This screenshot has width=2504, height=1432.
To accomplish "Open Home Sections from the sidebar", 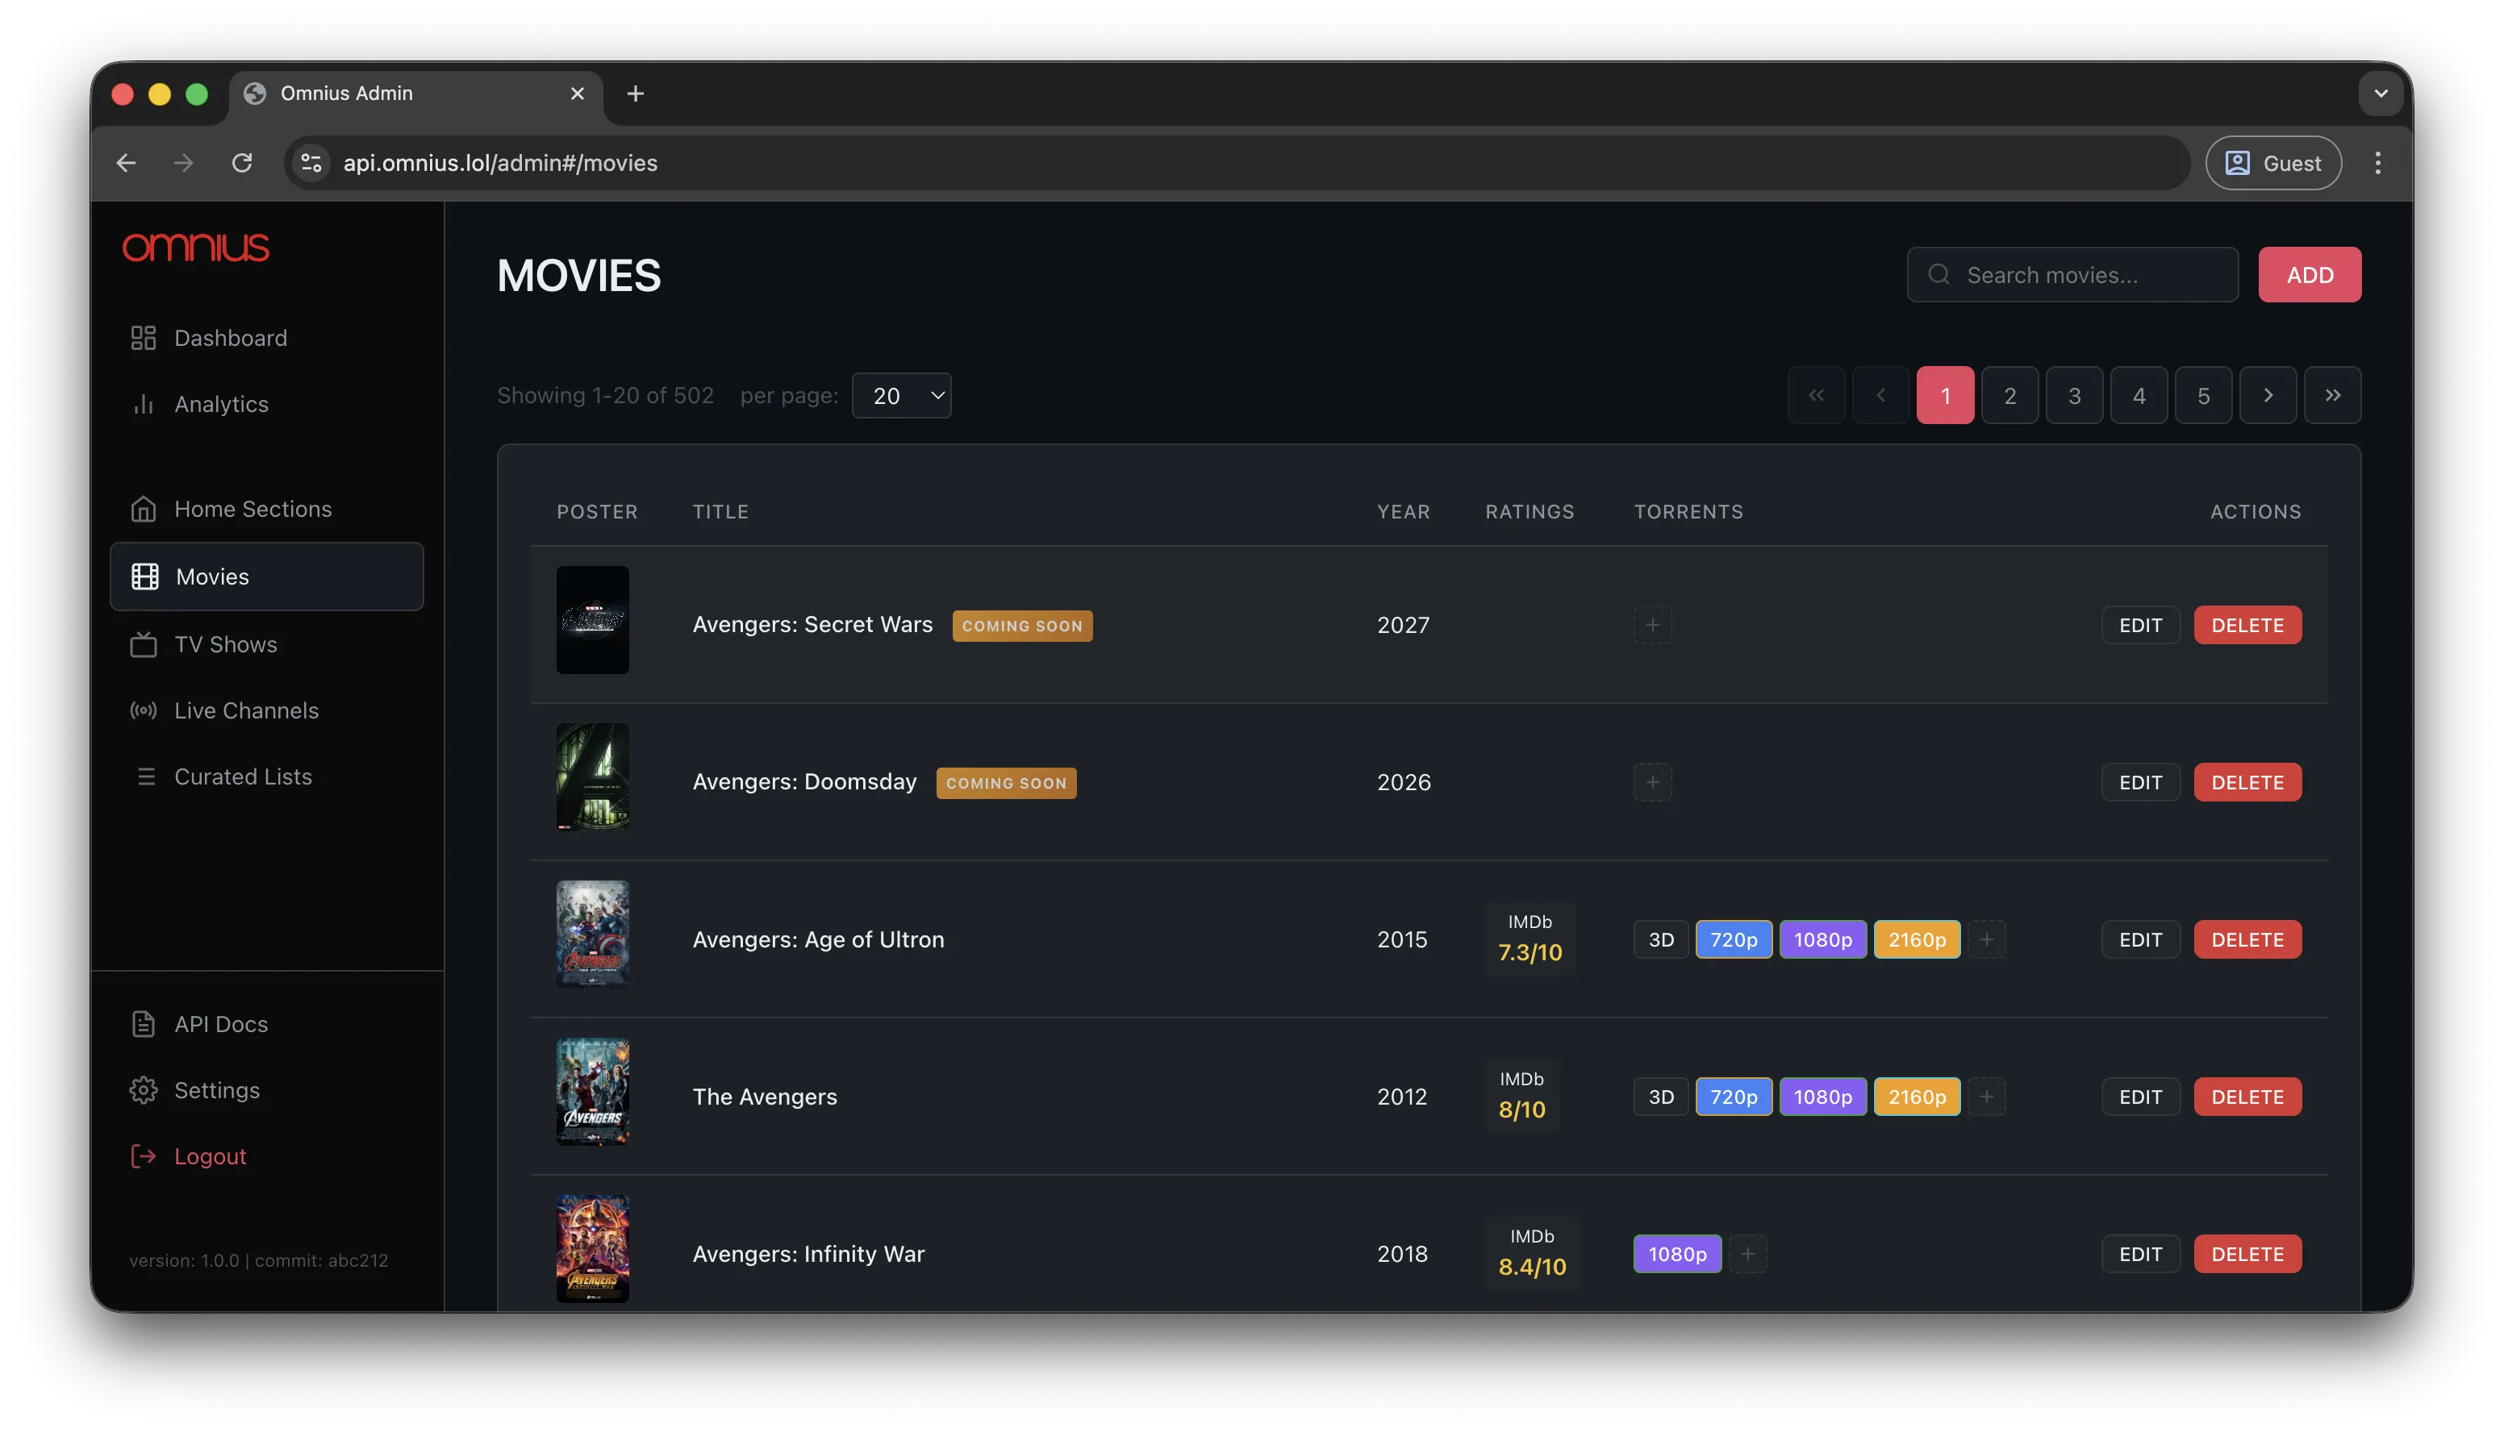I will (x=252, y=509).
